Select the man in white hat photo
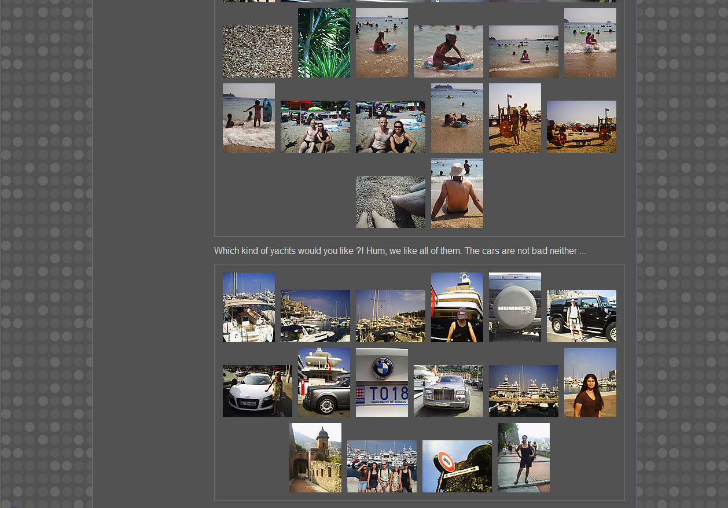The image size is (728, 508). point(457,193)
